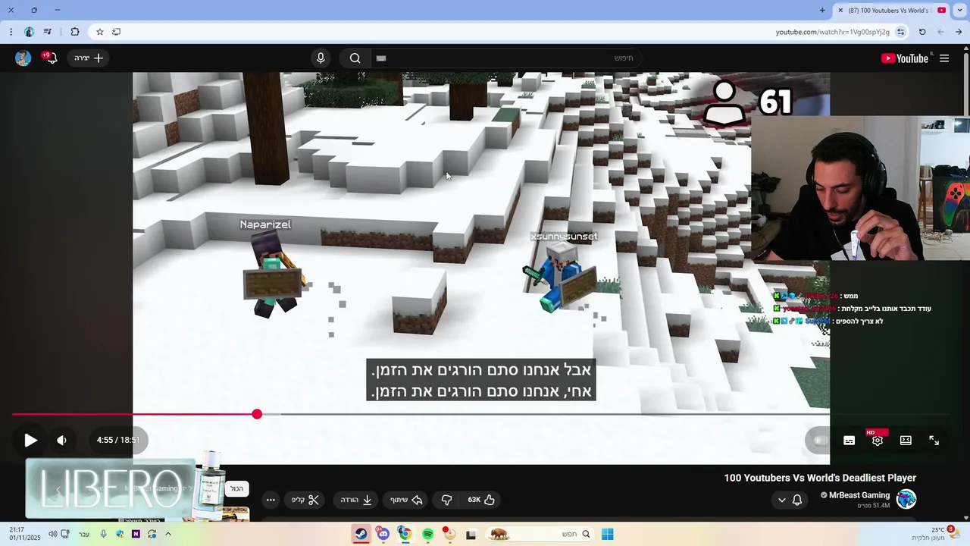Click the search magnifier button
Screen dimensions: 970x546
pyautogui.click(x=355, y=58)
